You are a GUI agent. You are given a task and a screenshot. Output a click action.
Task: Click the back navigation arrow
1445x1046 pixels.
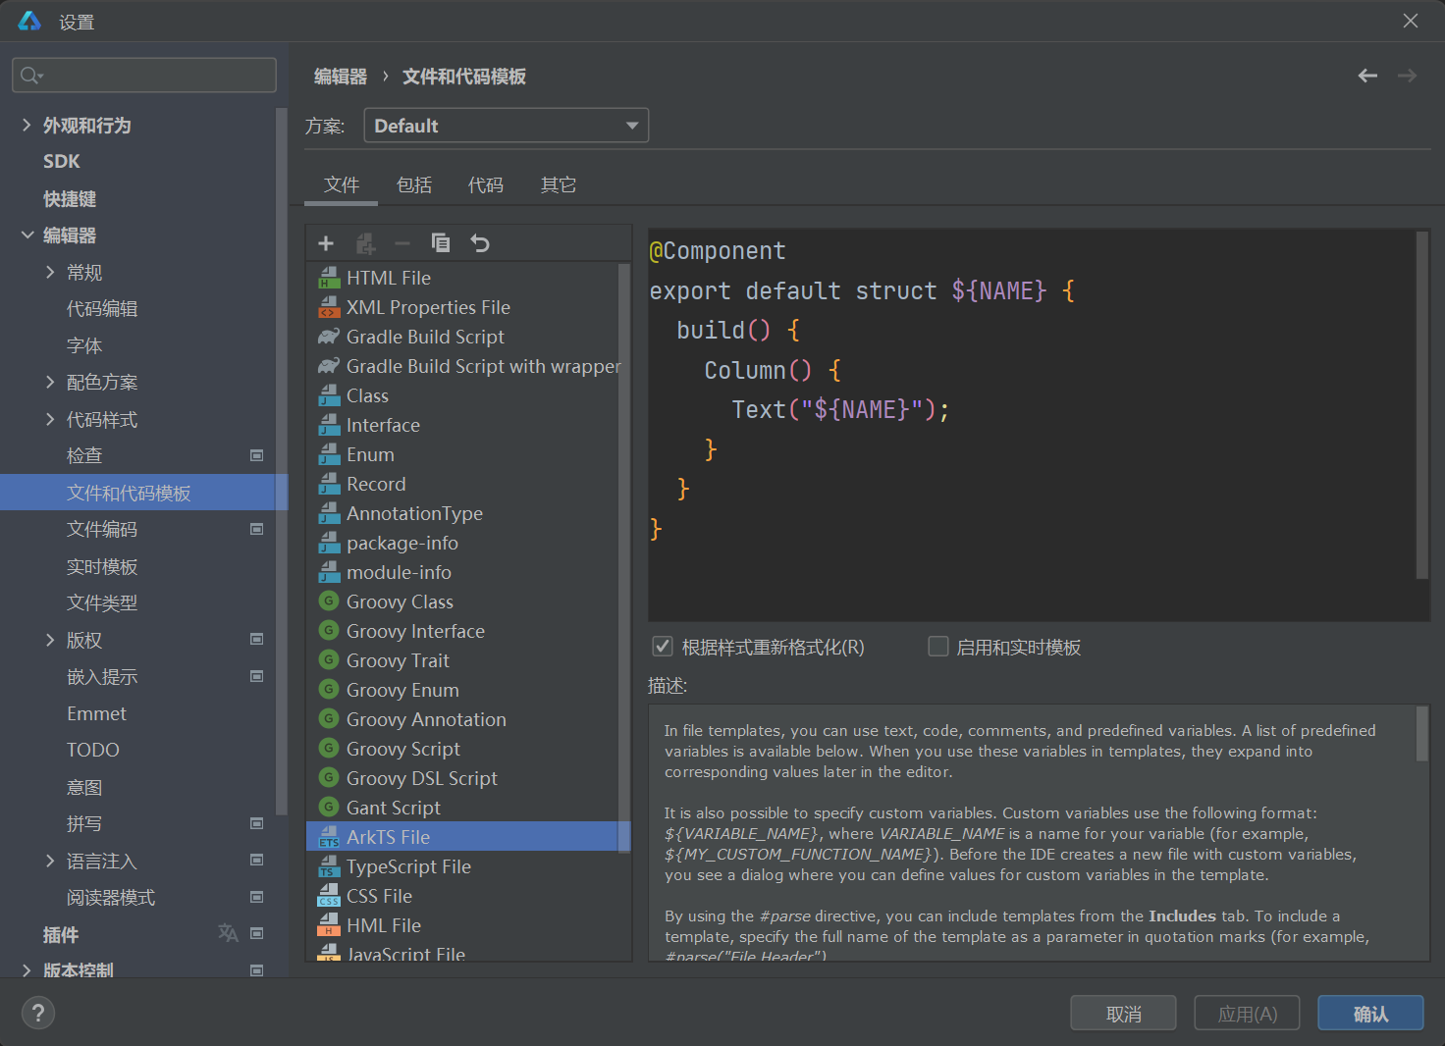coord(1367,76)
